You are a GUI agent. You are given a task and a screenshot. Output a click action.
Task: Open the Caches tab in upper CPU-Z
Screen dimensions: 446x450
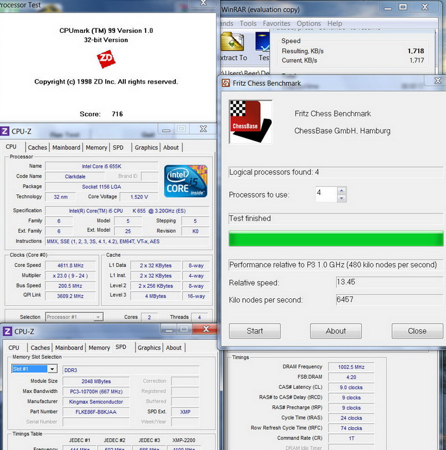pos(37,147)
